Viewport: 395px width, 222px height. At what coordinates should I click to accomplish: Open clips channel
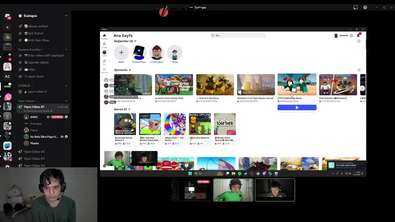(43, 70)
